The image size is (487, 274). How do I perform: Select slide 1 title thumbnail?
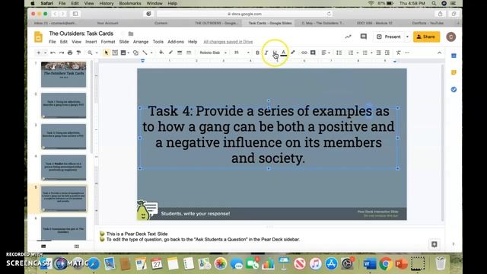tap(64, 75)
